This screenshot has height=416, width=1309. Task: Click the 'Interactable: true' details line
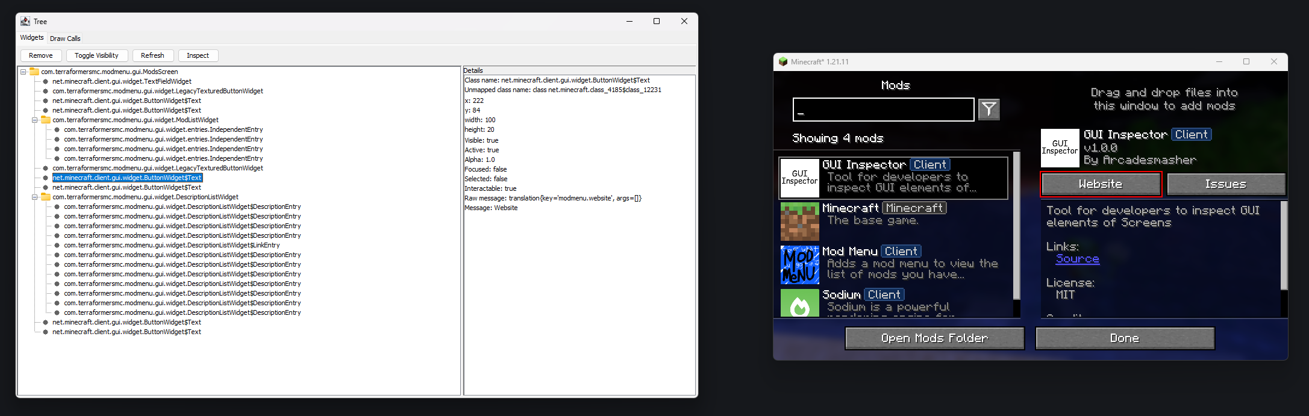[490, 188]
